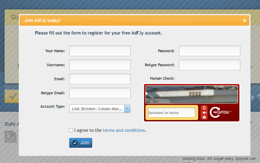Switch to audio CAPTCHA challenge
Image resolution: width=260 pixels, height=163 pixels.
[204, 112]
